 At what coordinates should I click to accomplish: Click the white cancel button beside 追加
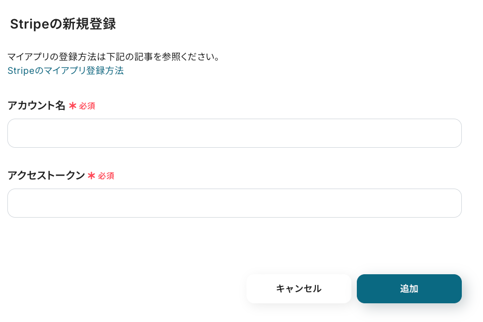coord(299,289)
